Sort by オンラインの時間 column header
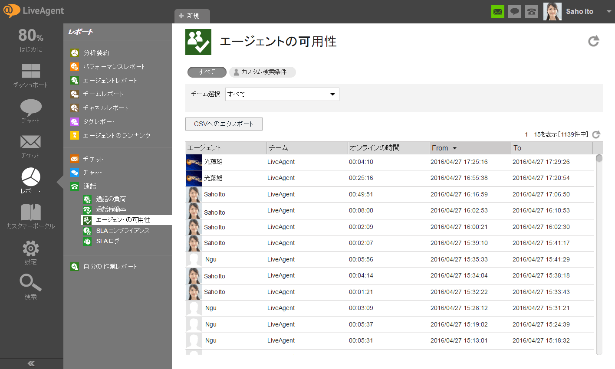The image size is (615, 369). tap(389, 148)
